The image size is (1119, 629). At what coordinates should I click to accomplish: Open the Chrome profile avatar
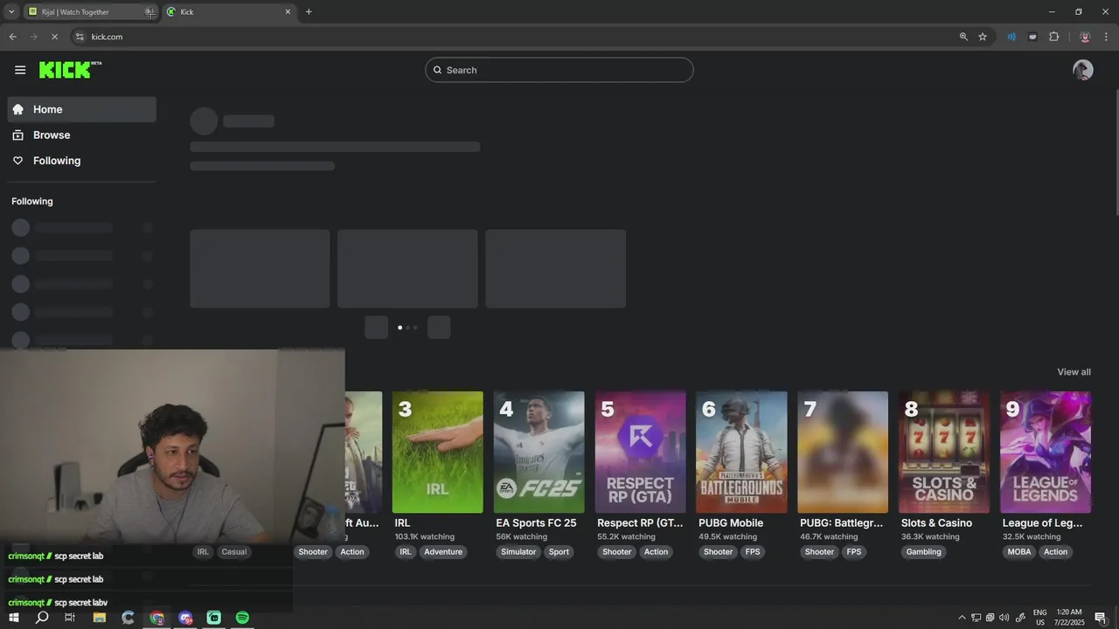point(1085,37)
